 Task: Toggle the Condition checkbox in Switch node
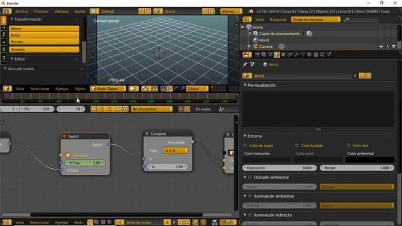click(68, 155)
